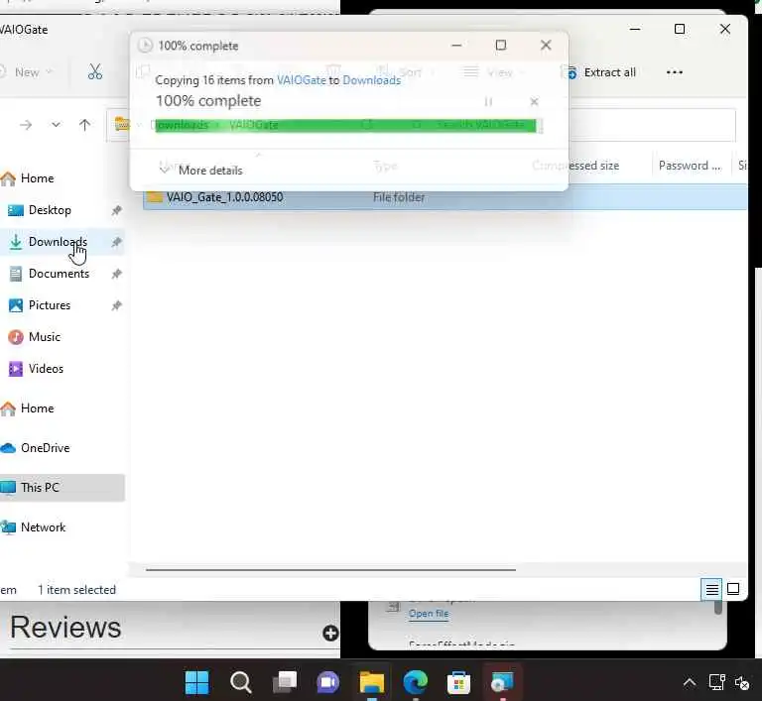Click the plus icon beside Reviews
The height and width of the screenshot is (701, 762).
pyautogui.click(x=330, y=633)
